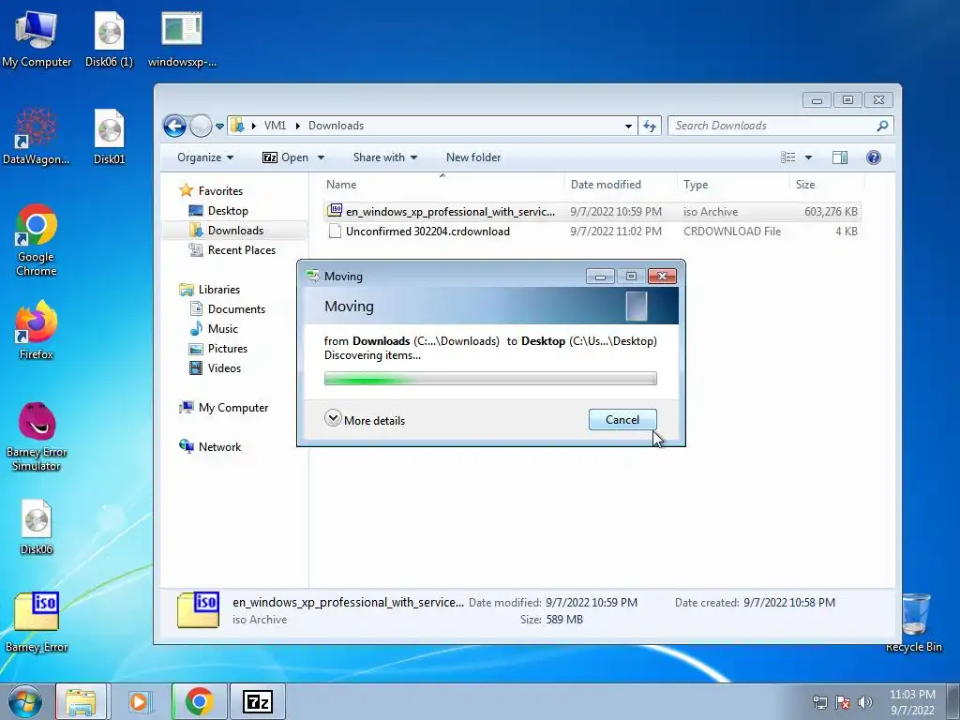Open Music library in navigation pane

pos(223,329)
